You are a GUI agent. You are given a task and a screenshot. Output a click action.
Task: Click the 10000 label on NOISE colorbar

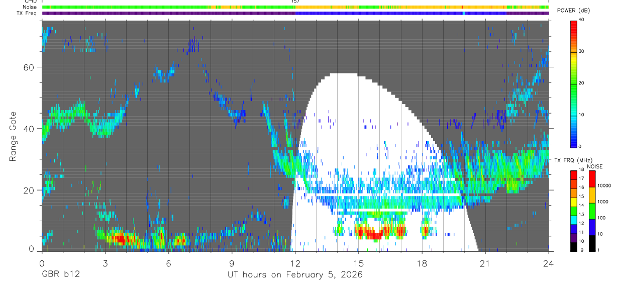coord(604,186)
